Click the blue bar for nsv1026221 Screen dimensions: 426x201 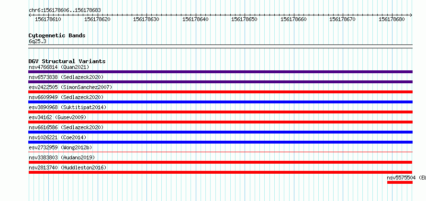click(220, 142)
